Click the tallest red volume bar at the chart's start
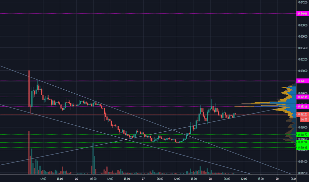This screenshot has height=182, width=309. pos(29,153)
